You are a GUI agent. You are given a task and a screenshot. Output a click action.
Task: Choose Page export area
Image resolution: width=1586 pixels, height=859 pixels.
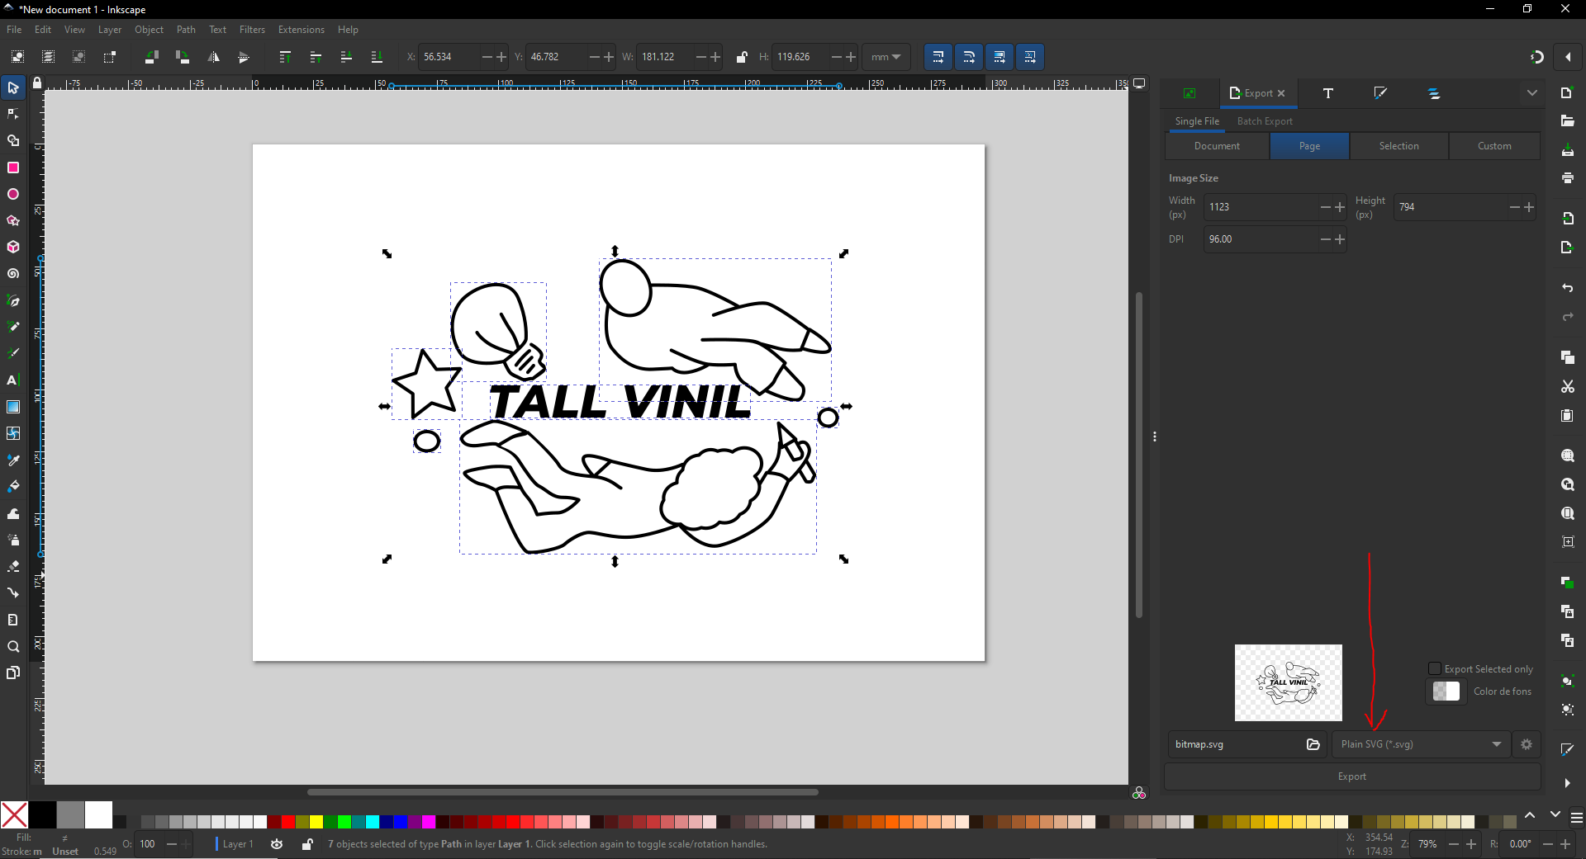click(1309, 146)
